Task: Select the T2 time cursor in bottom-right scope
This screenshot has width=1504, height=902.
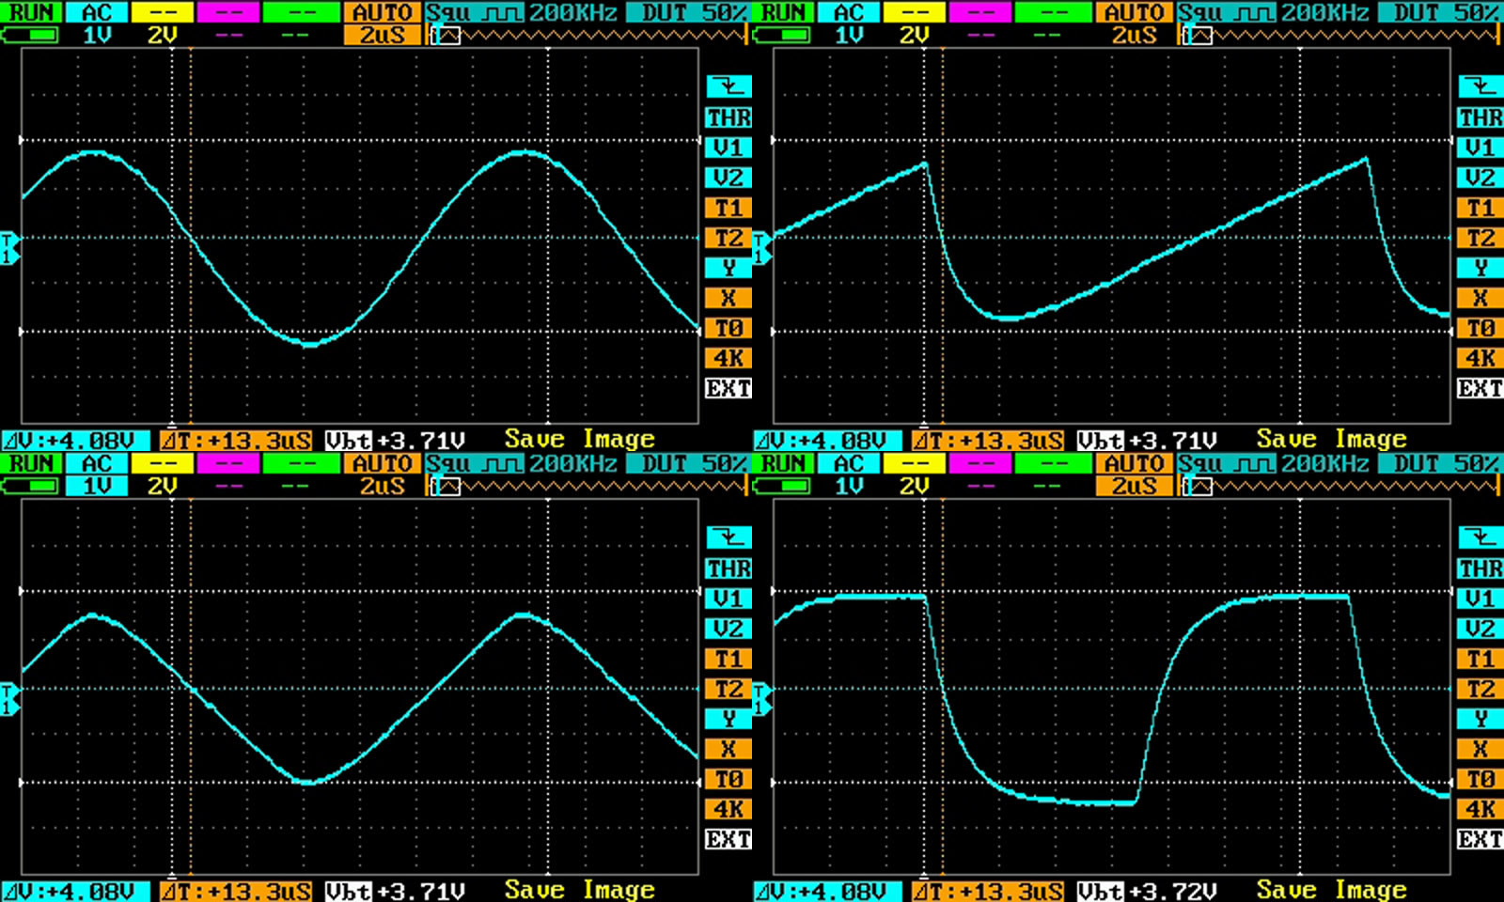Action: point(1480,689)
